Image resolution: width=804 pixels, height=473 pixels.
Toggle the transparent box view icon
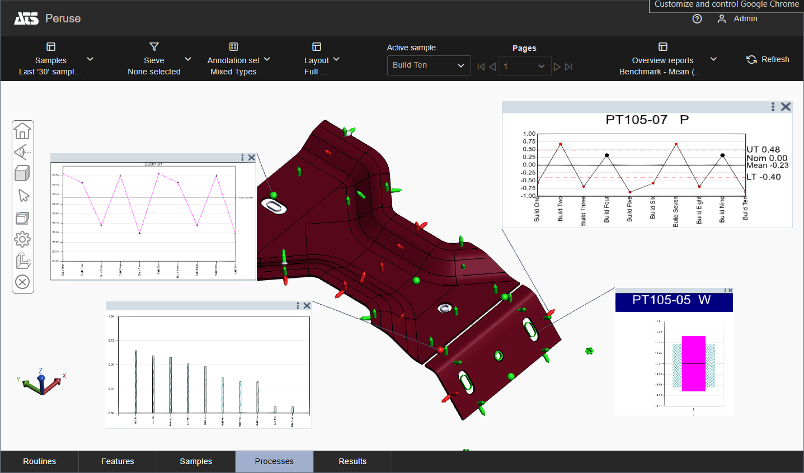pyautogui.click(x=22, y=217)
